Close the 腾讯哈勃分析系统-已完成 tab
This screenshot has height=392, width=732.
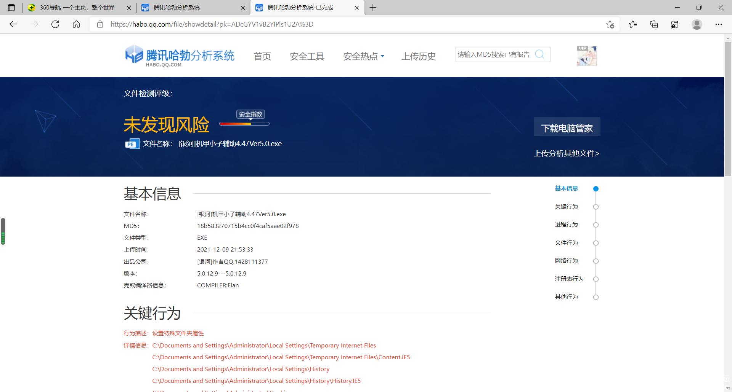pyautogui.click(x=357, y=8)
